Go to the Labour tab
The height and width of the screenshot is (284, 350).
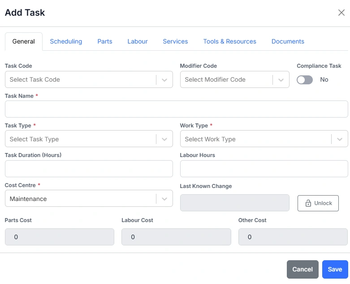pyautogui.click(x=138, y=41)
